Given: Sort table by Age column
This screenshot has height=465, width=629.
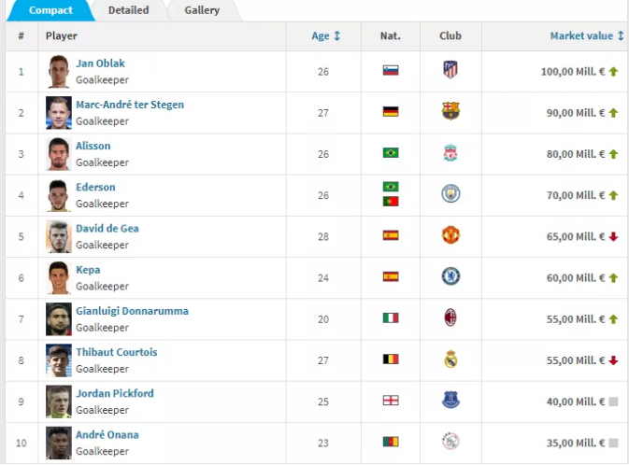Looking at the screenshot, I should coord(326,36).
